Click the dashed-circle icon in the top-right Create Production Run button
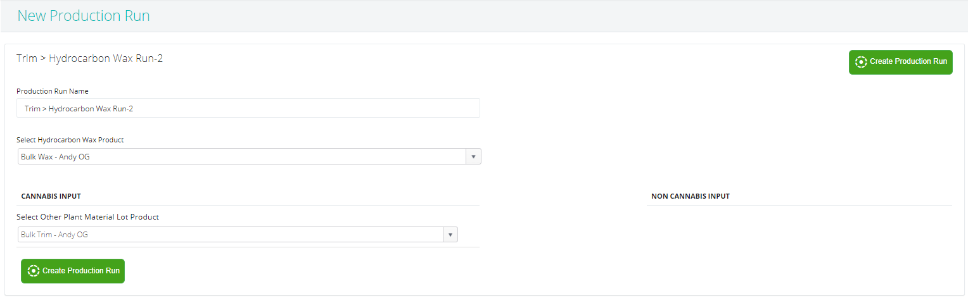 coord(861,62)
